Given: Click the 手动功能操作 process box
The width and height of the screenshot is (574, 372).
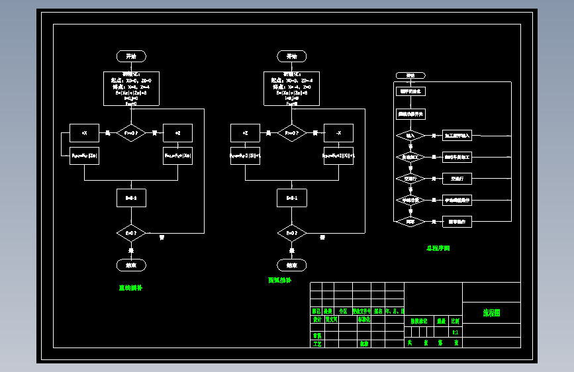Looking at the screenshot, I should (x=457, y=201).
